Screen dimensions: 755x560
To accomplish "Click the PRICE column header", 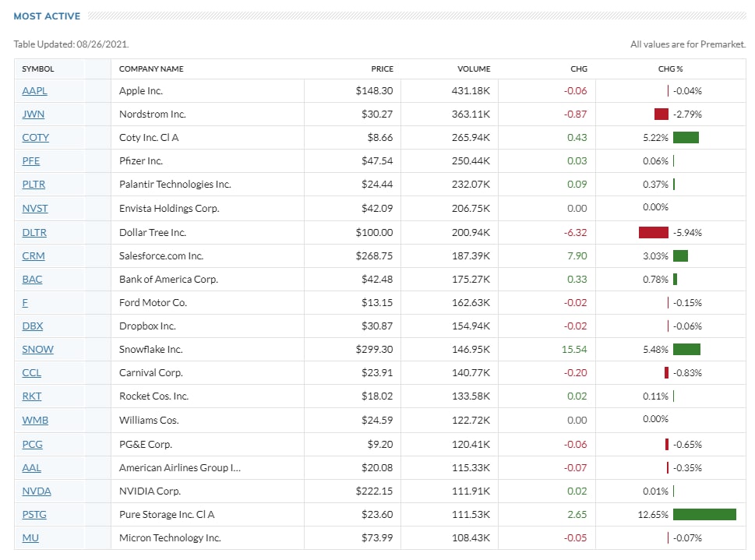I will tap(383, 69).
